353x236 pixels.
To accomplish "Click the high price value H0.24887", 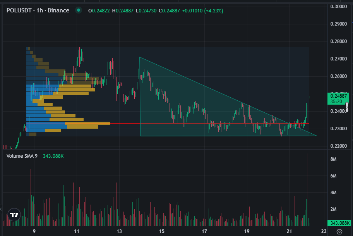I will coord(123,10).
